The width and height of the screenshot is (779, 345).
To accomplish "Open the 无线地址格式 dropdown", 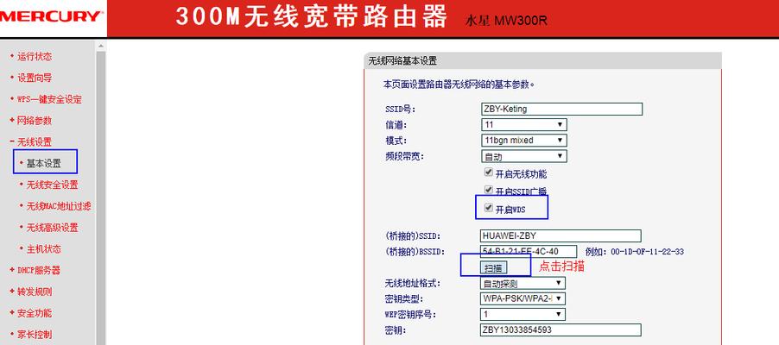I will point(522,284).
